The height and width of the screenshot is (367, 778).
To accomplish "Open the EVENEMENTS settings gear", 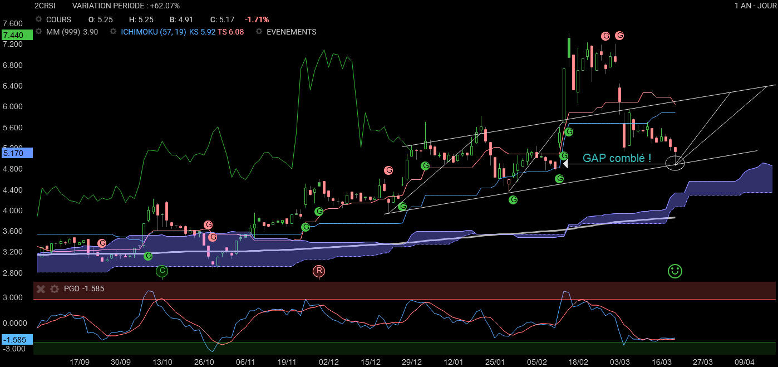I will click(259, 32).
